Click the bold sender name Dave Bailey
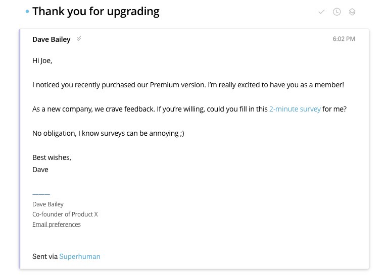387x275 pixels. coord(52,39)
